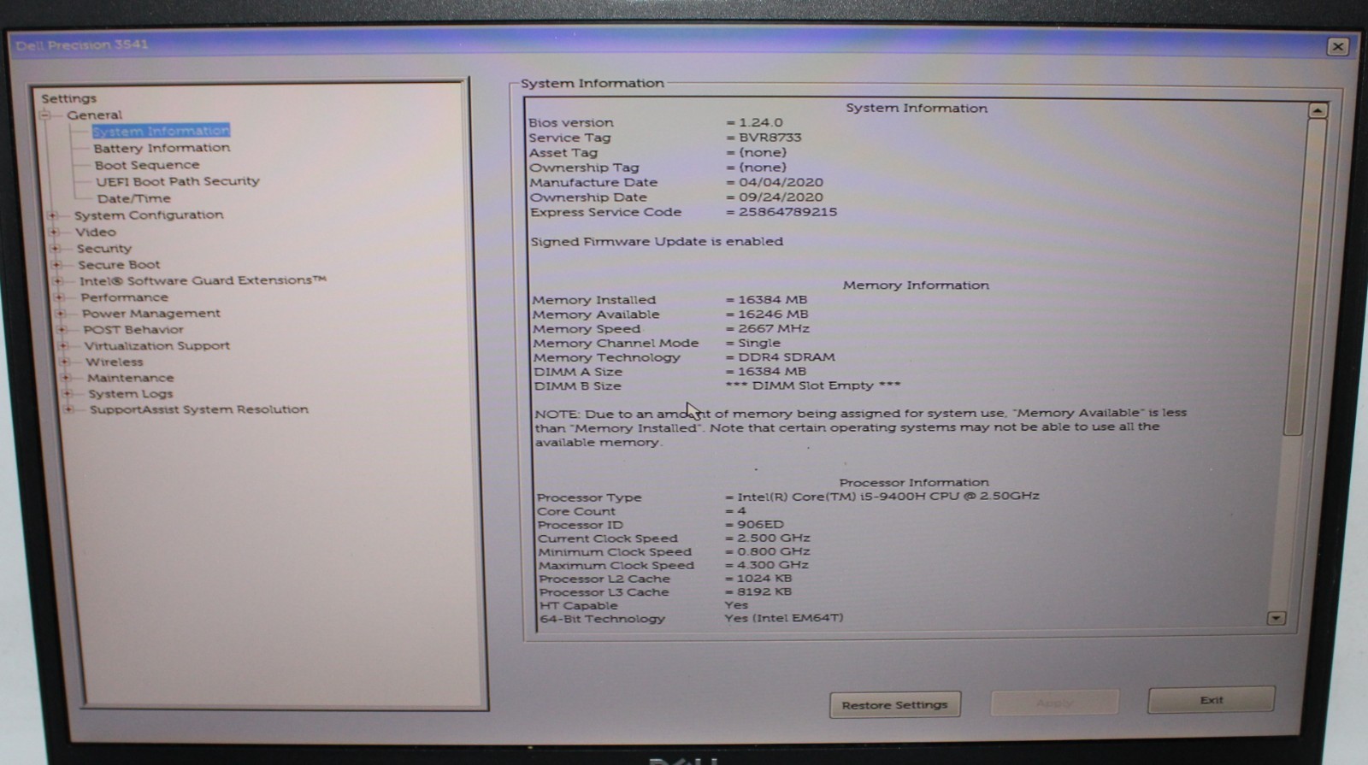Click Signed Firmware Update is enabled text

(x=657, y=242)
